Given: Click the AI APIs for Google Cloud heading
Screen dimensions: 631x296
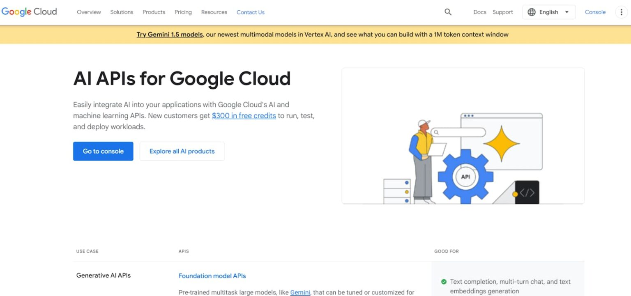Looking at the screenshot, I should [x=182, y=78].
